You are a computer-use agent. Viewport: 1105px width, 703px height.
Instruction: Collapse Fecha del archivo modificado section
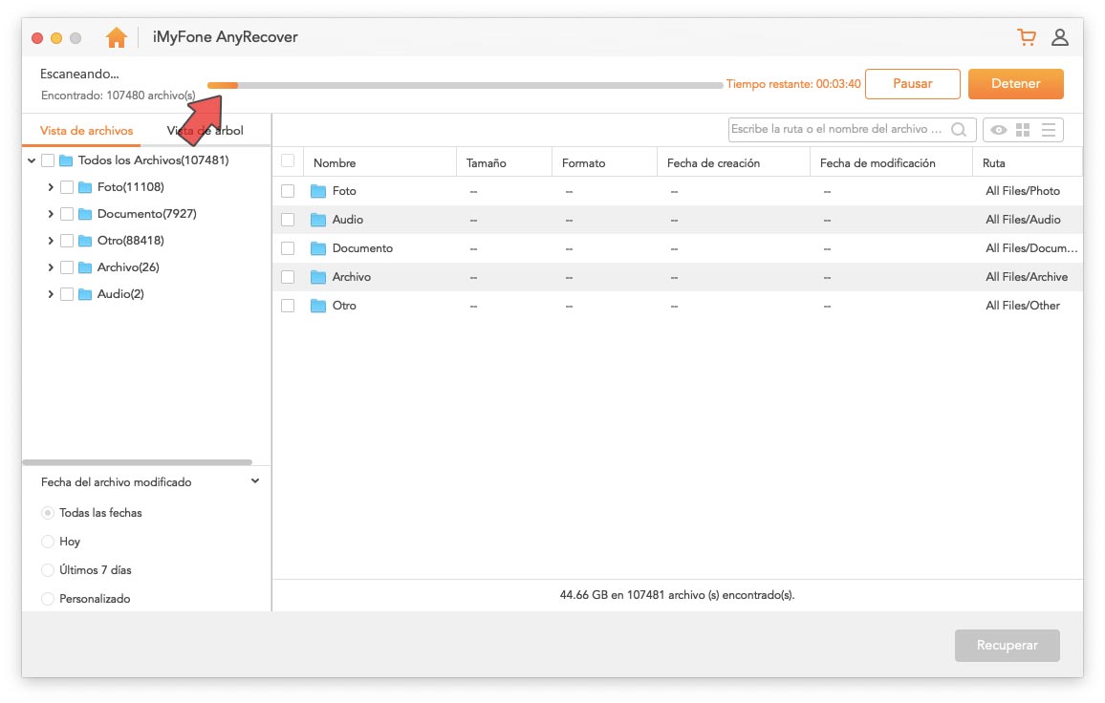pos(255,481)
